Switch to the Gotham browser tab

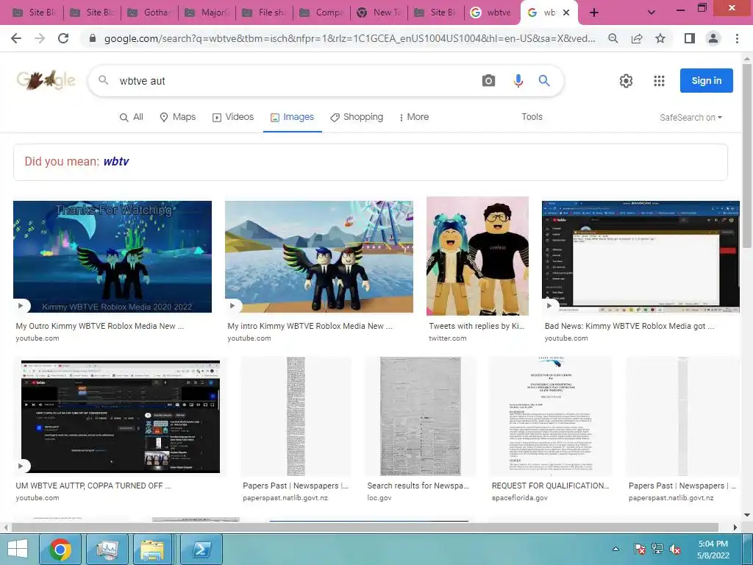click(150, 13)
